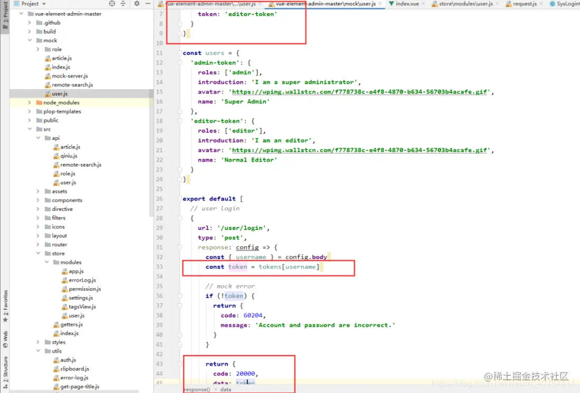Select user.js in the mock folder
This screenshot has height=393, width=580.
tap(60, 94)
